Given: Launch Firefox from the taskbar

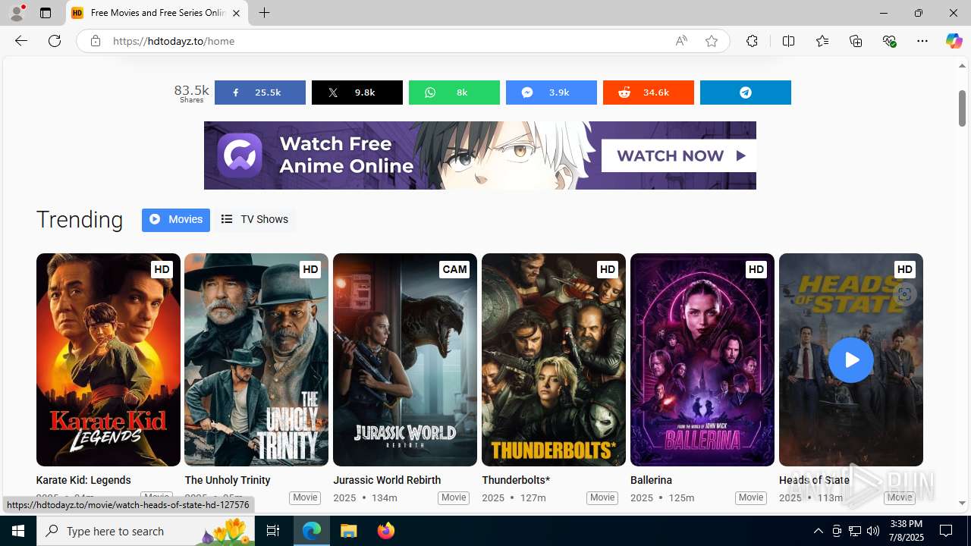Looking at the screenshot, I should pos(386,531).
